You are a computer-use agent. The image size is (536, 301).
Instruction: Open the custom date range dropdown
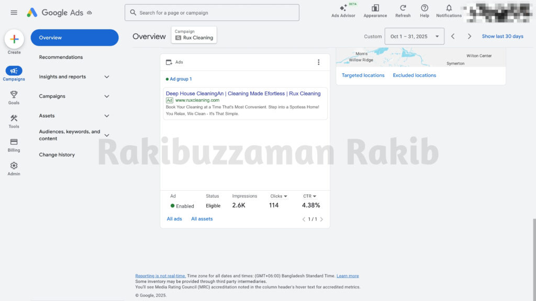[414, 36]
